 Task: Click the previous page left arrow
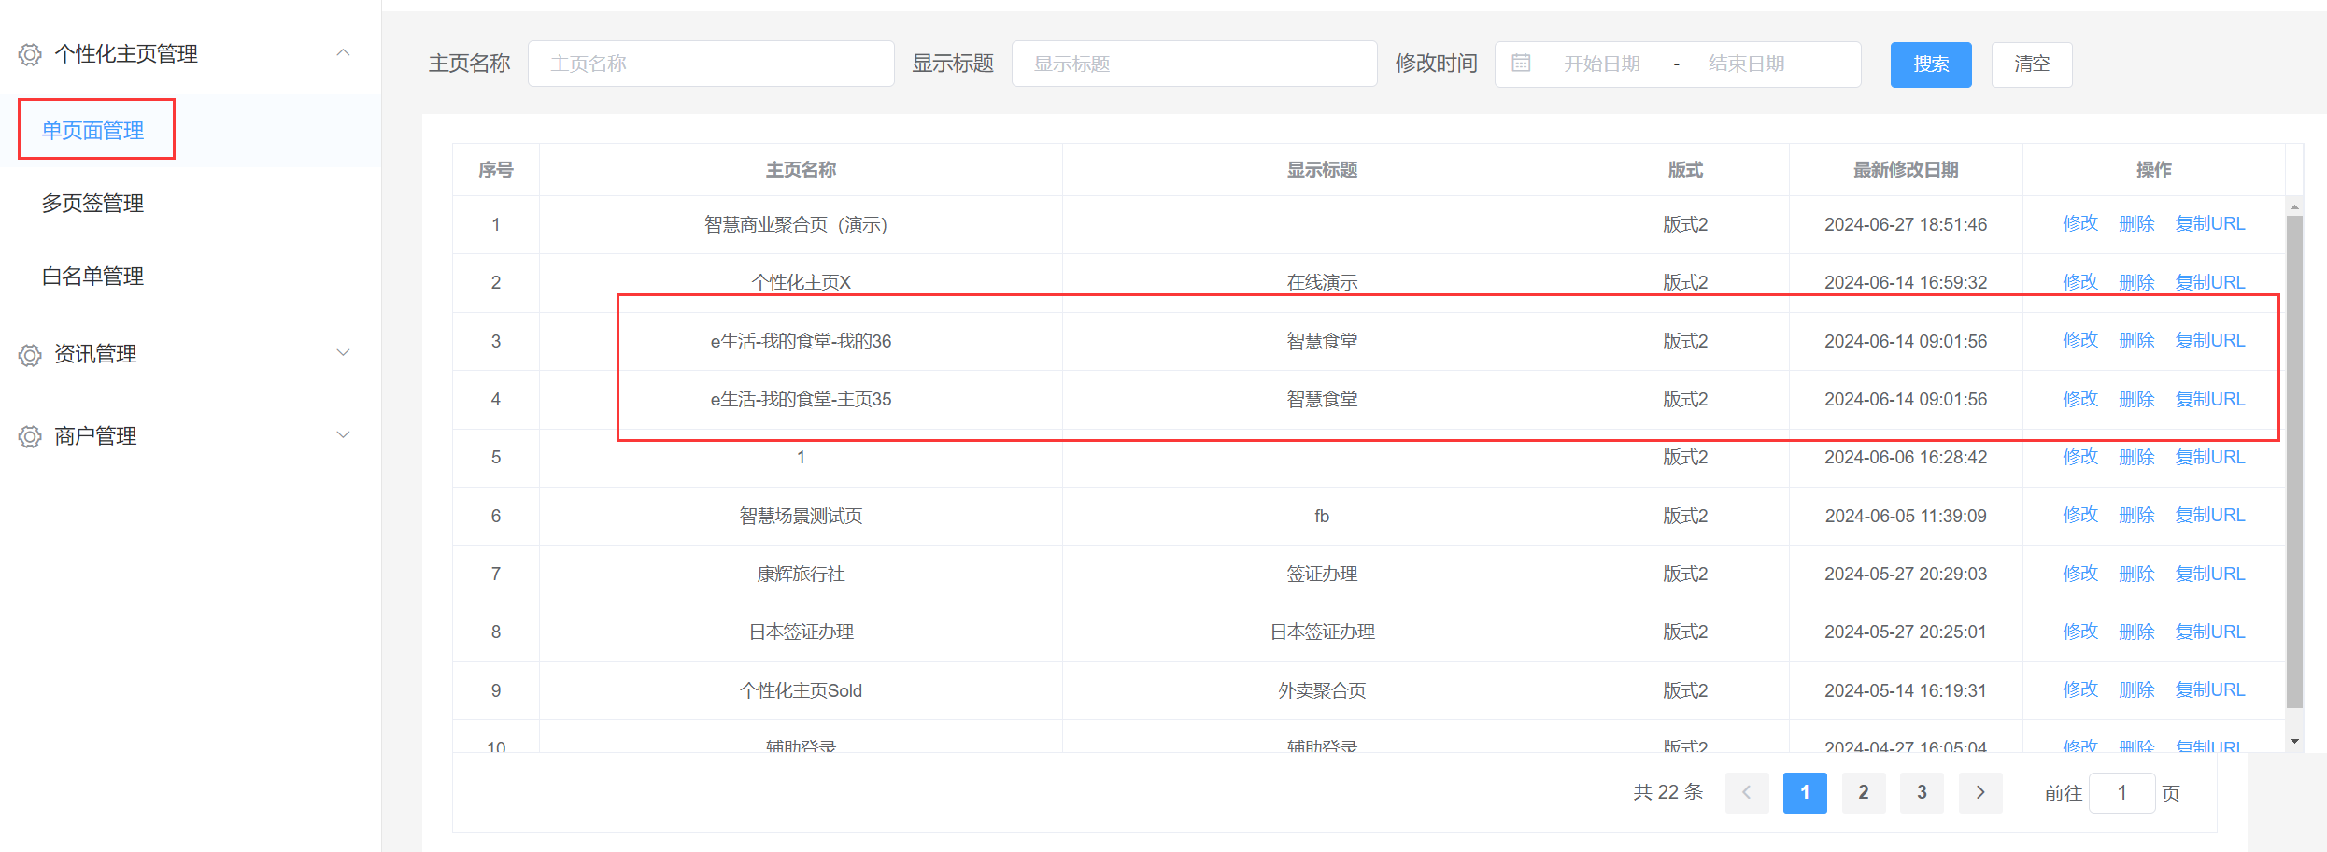[1746, 792]
